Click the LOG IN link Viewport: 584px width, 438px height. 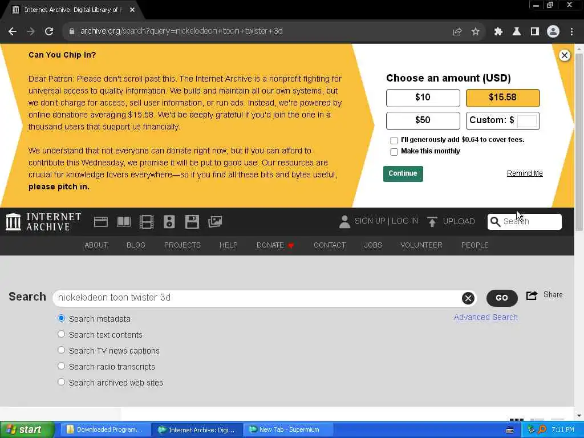(x=405, y=221)
